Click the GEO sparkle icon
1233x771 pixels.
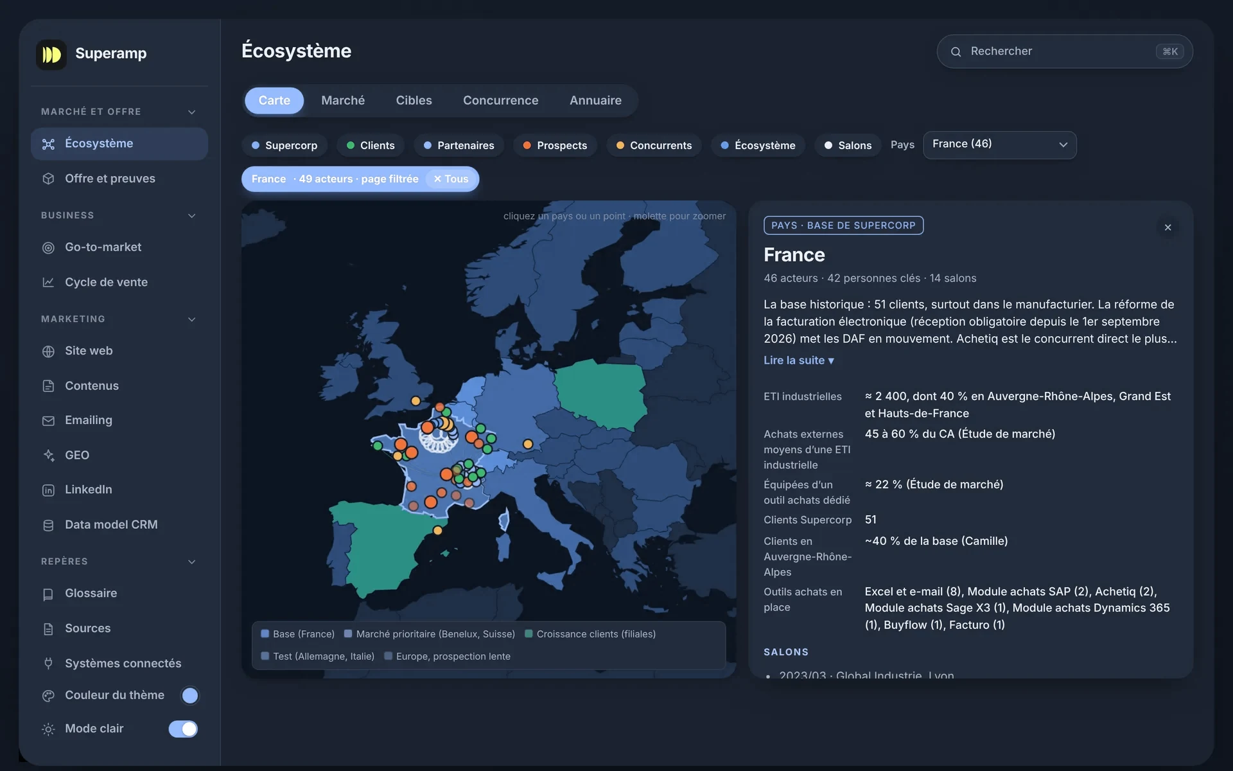(x=48, y=456)
